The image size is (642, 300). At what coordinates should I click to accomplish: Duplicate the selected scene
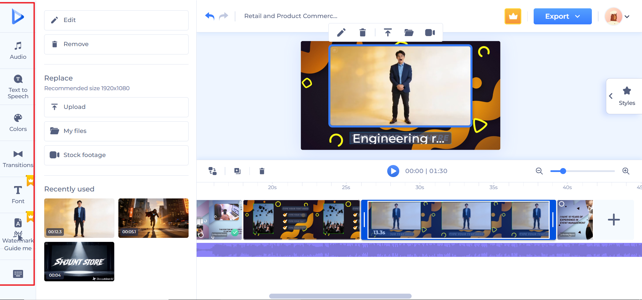click(x=237, y=171)
